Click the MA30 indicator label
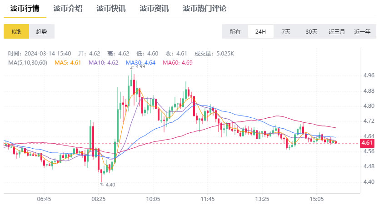The width and height of the screenshot is (379, 206). tap(140, 63)
